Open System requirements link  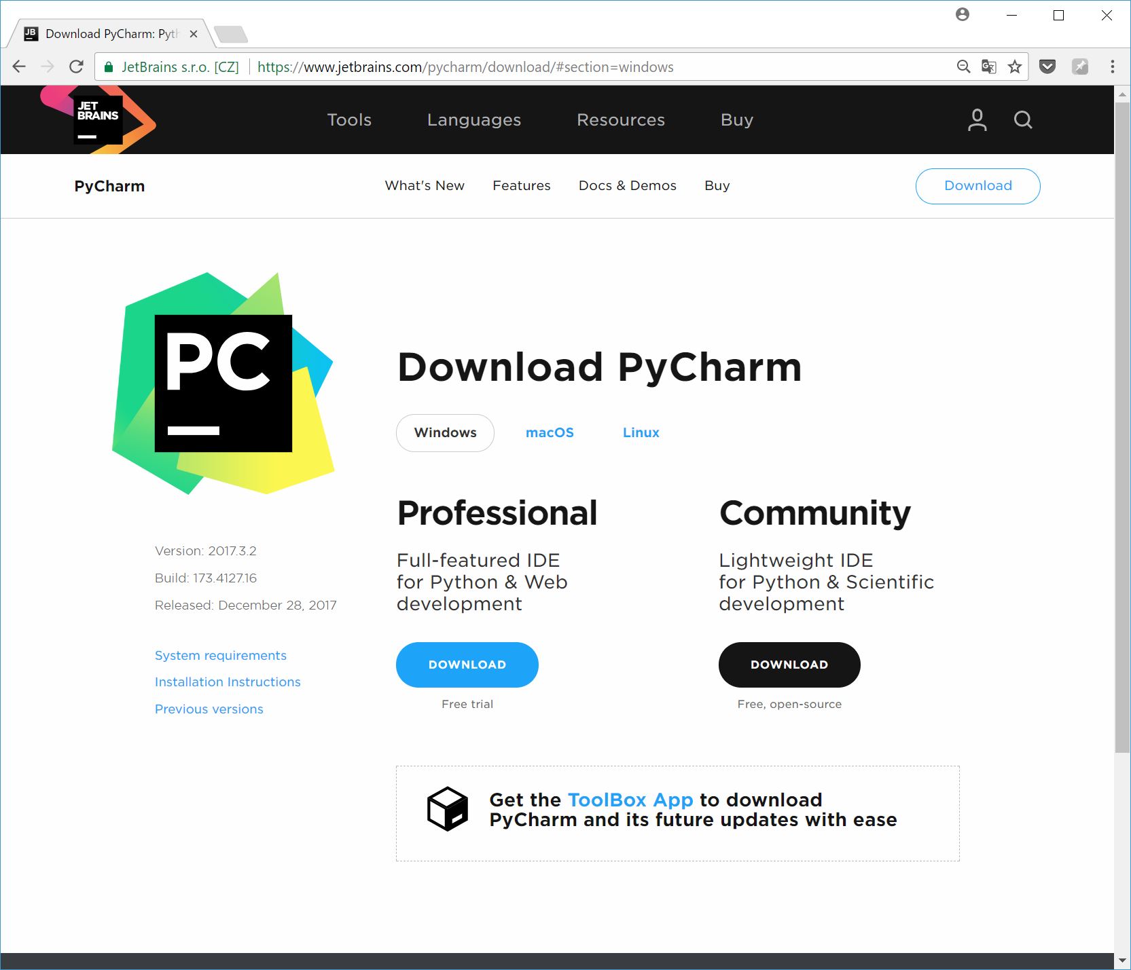221,656
